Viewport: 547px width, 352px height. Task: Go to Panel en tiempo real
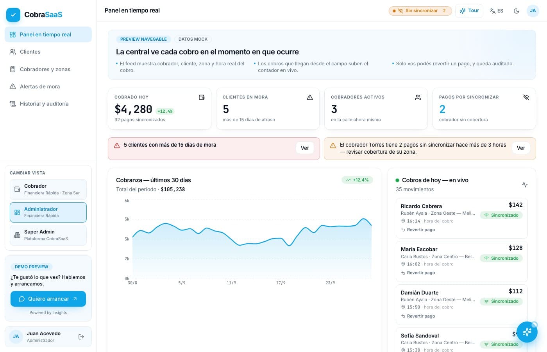click(48, 34)
